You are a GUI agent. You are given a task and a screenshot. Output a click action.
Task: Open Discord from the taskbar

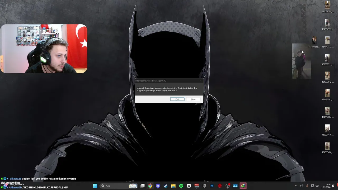tap(158, 186)
